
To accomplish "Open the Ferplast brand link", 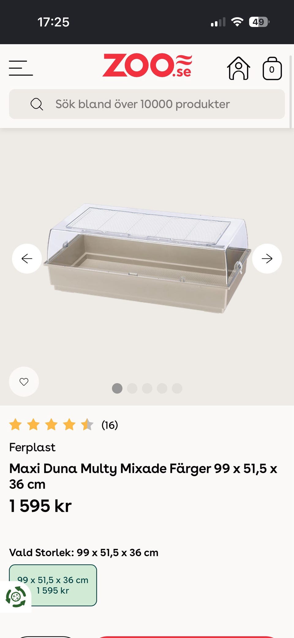I will click(x=32, y=447).
